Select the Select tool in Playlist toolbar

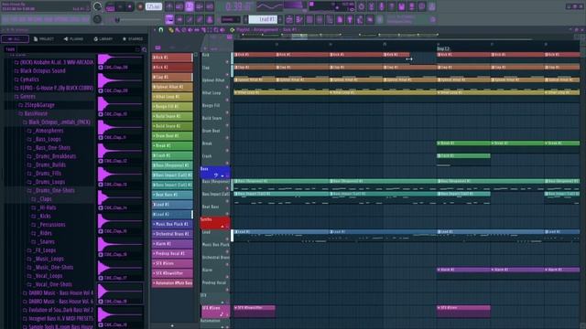tap(210, 30)
